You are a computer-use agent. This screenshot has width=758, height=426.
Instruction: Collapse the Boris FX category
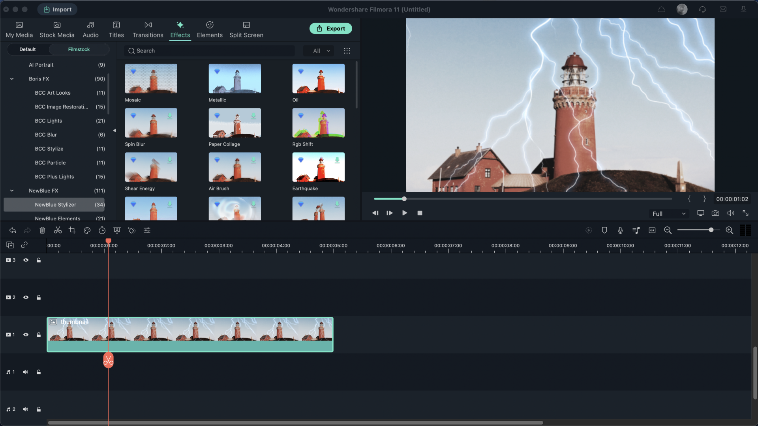point(12,79)
